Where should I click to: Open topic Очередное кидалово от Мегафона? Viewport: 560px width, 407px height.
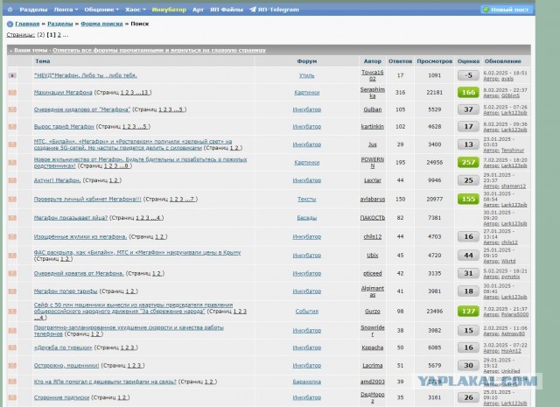[x=81, y=109]
